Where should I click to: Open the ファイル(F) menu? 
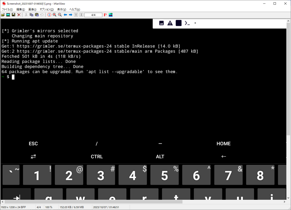tap(7, 9)
